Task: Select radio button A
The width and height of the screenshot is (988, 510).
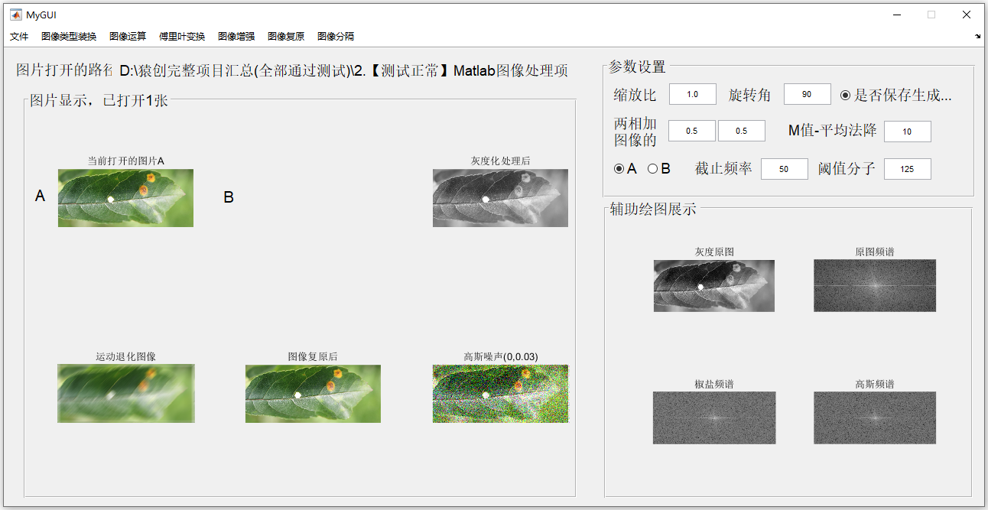Action: click(x=626, y=169)
